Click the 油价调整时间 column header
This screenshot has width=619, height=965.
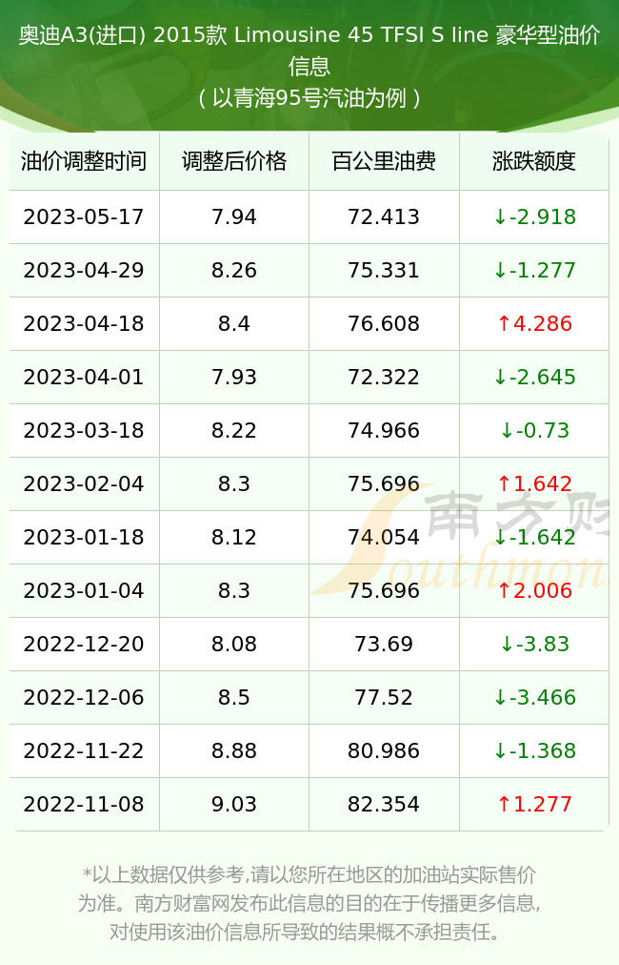pyautogui.click(x=84, y=161)
